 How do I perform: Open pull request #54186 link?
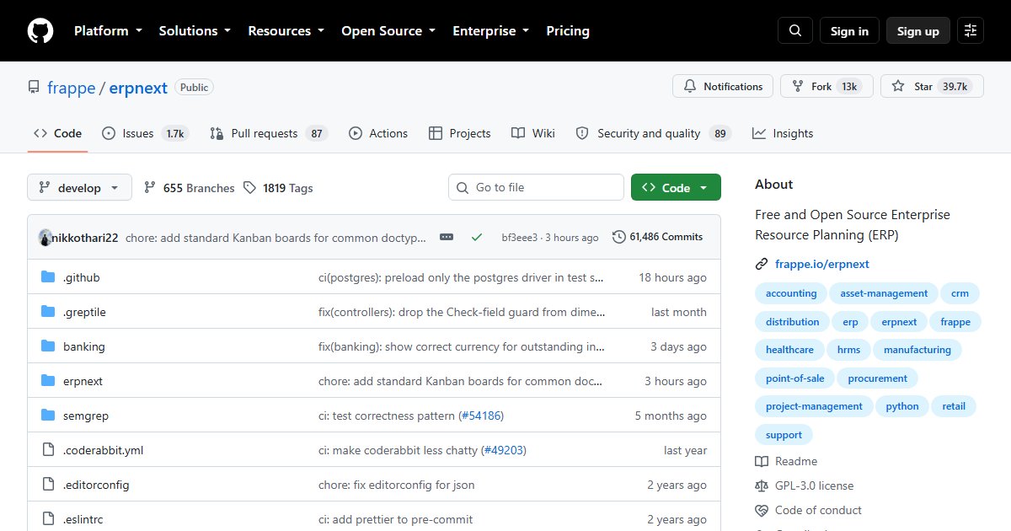[482, 416]
